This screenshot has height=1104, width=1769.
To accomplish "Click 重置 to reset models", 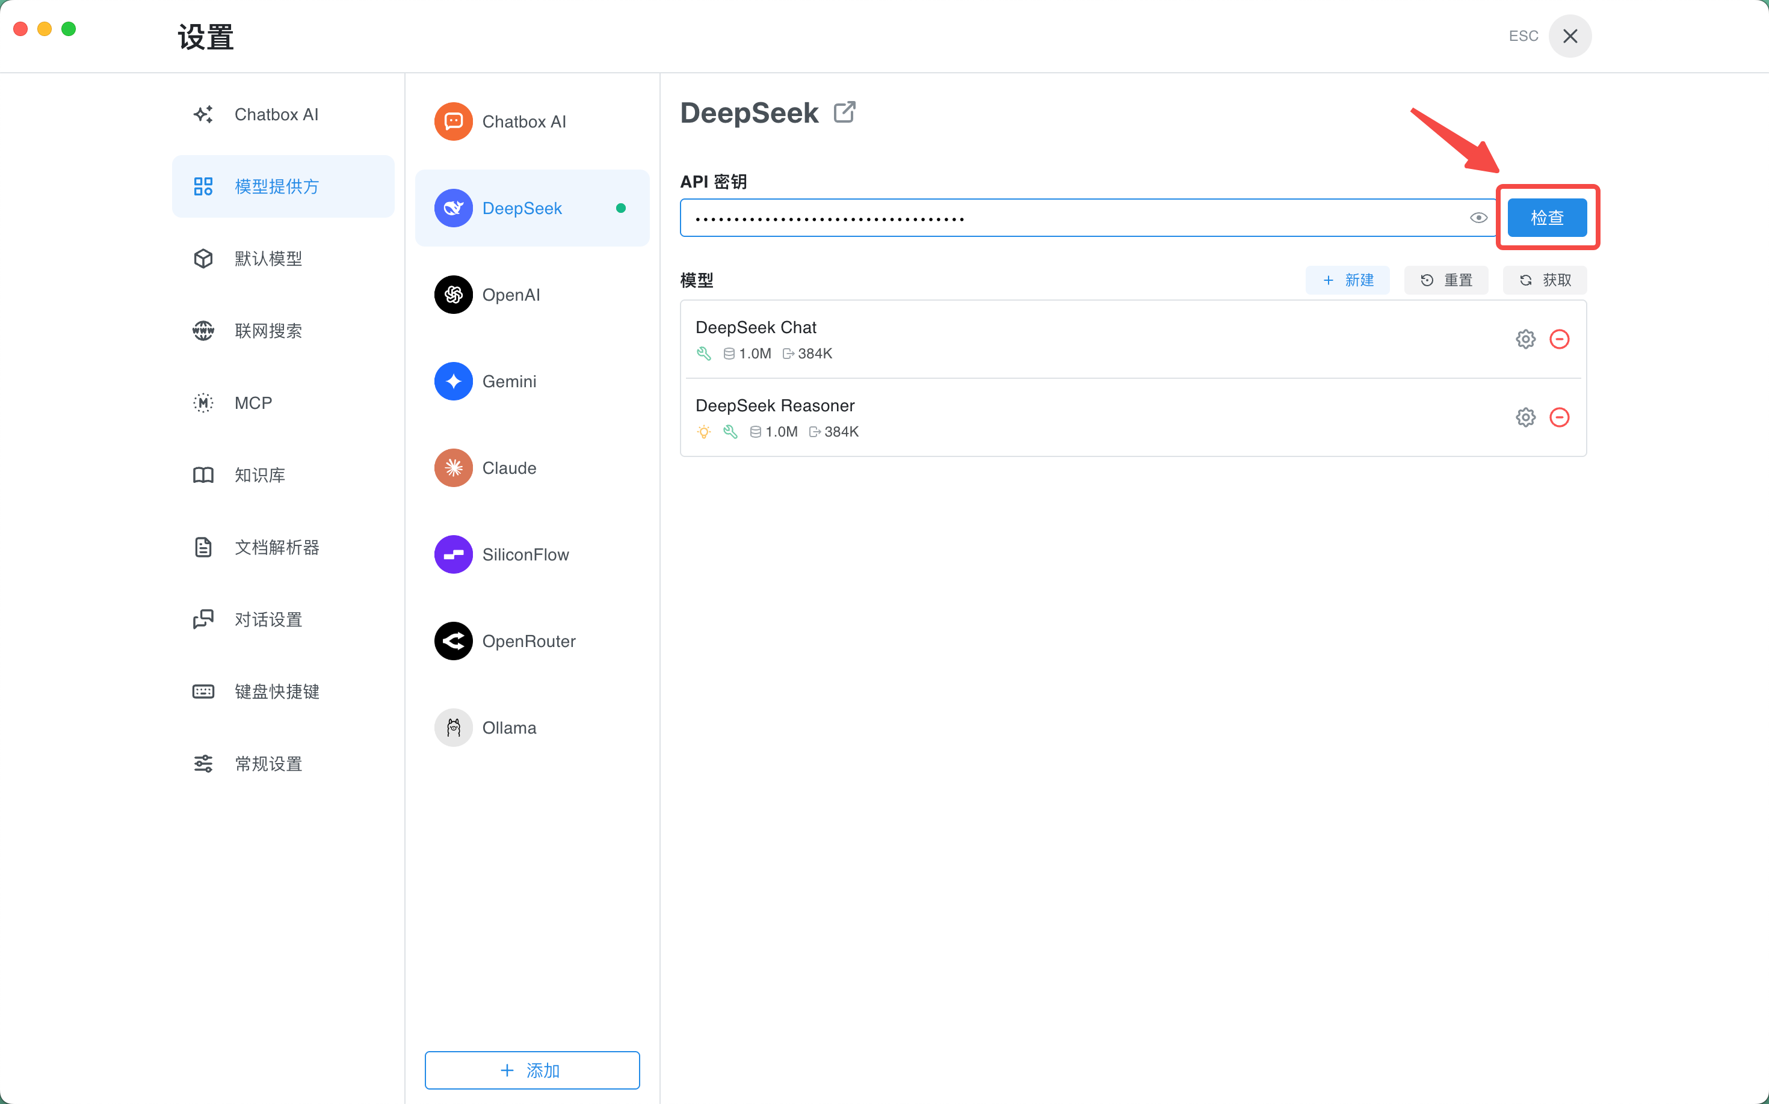I will click(1446, 280).
